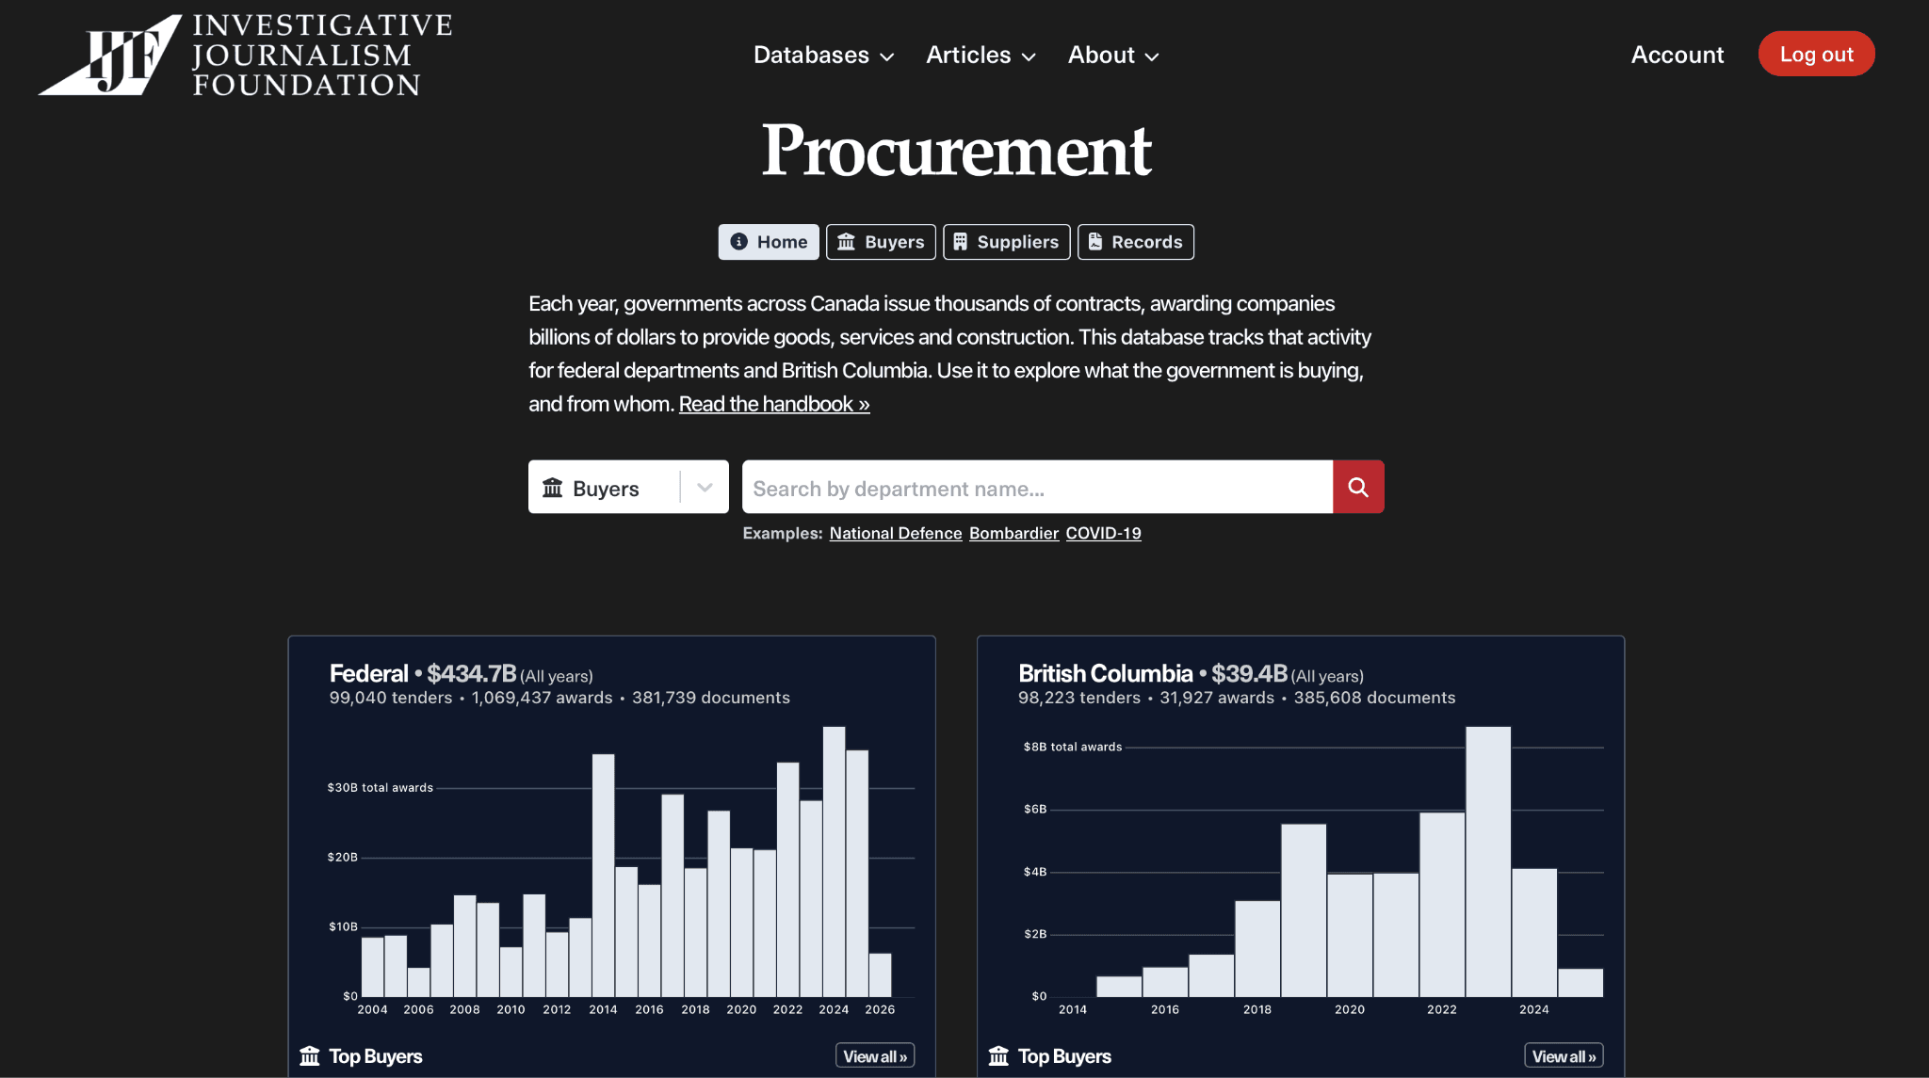Image resolution: width=1929 pixels, height=1078 pixels.
Task: Click View all under Federal Top Buyers
Action: click(875, 1056)
